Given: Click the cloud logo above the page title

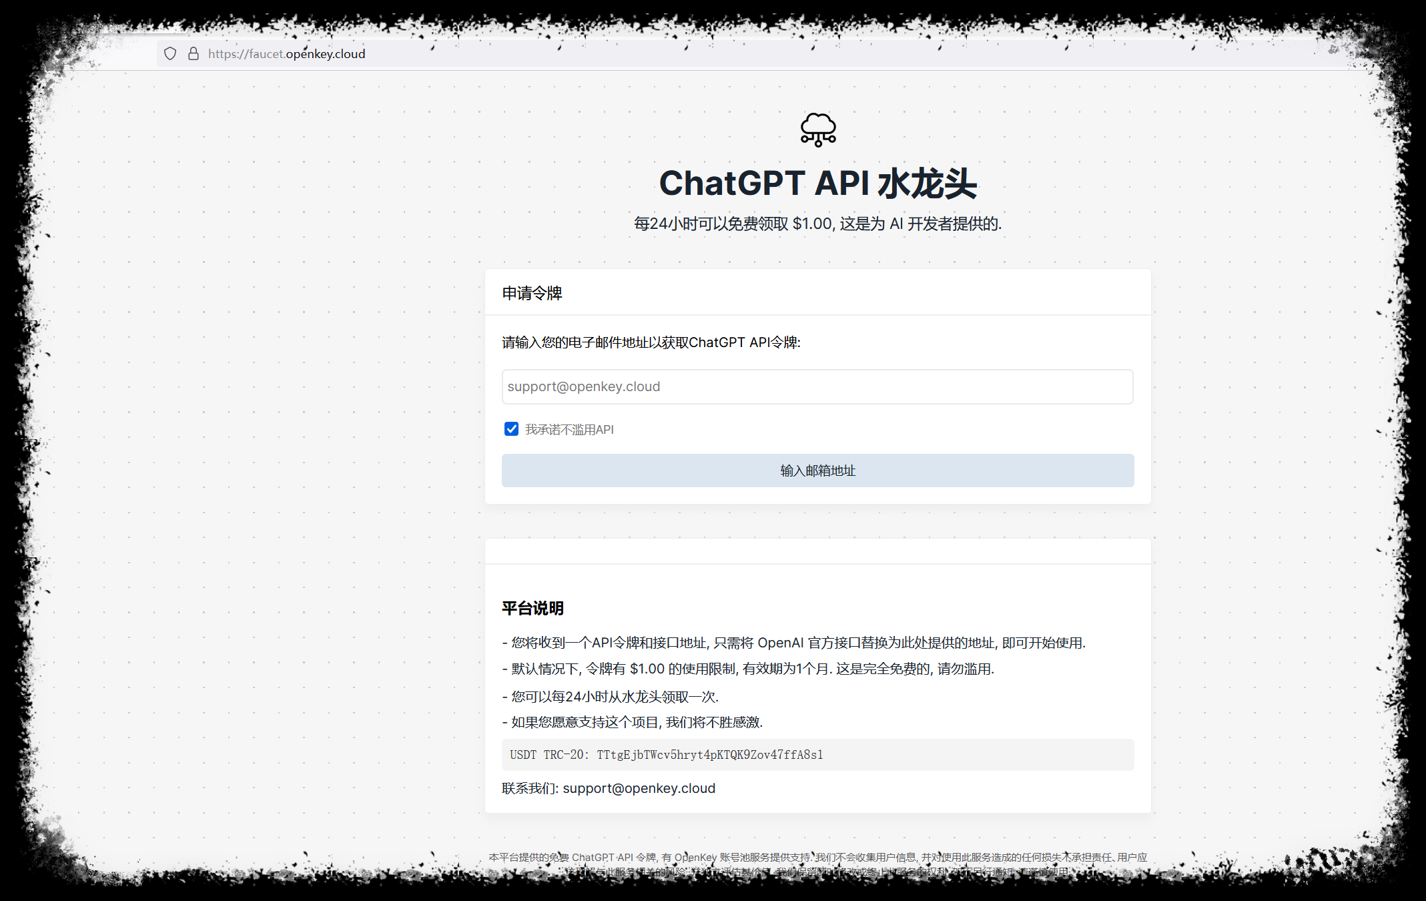Looking at the screenshot, I should click(817, 130).
